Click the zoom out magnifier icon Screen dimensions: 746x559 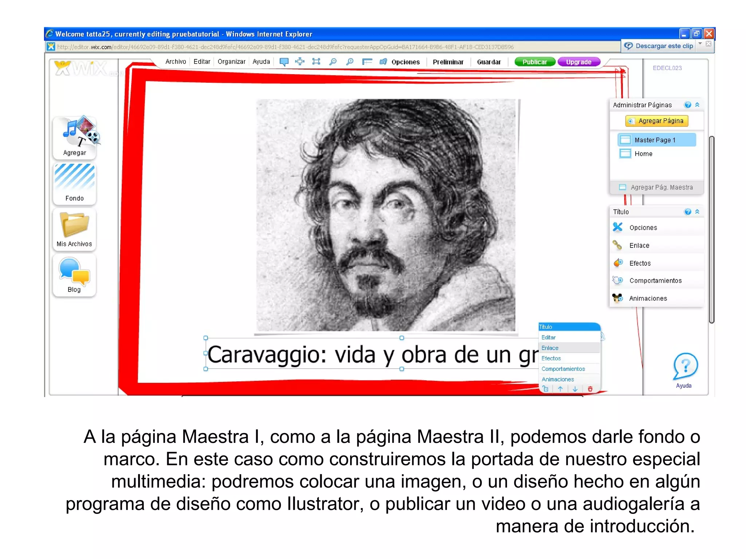click(x=333, y=62)
